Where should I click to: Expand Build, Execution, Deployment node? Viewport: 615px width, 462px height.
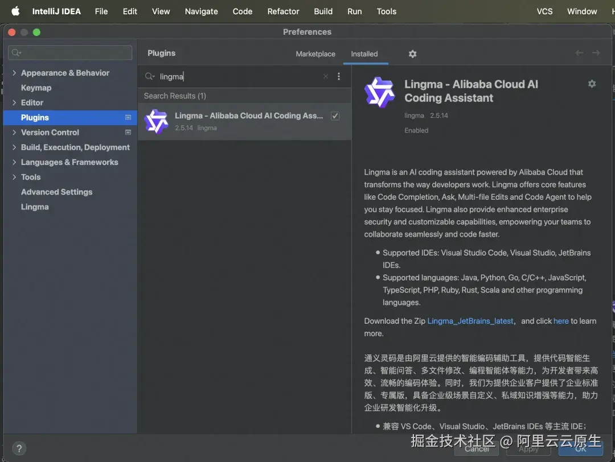click(x=14, y=147)
